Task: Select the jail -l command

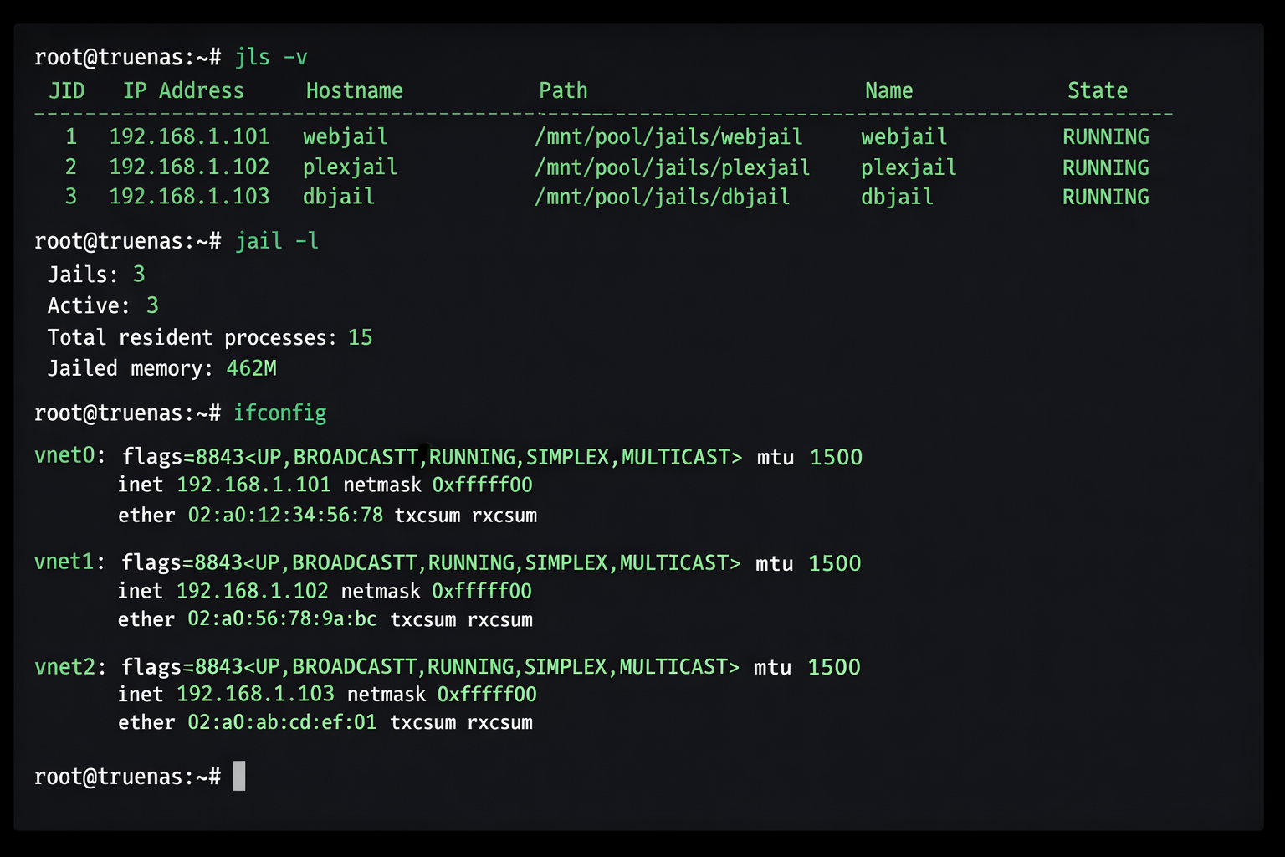Action: tap(276, 241)
